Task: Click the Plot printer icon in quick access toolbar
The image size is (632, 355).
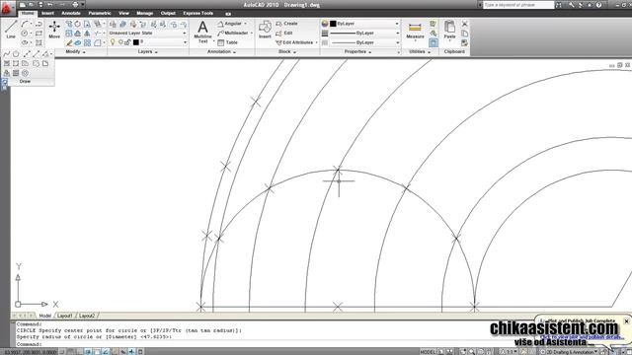Action: (75, 4)
